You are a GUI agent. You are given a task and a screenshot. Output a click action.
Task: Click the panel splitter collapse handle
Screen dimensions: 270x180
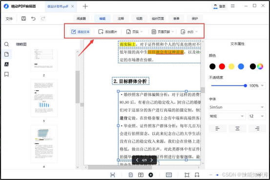coord(82,104)
